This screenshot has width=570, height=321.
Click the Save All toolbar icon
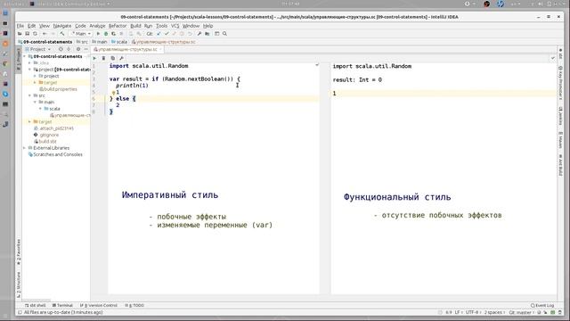[x=28, y=34]
